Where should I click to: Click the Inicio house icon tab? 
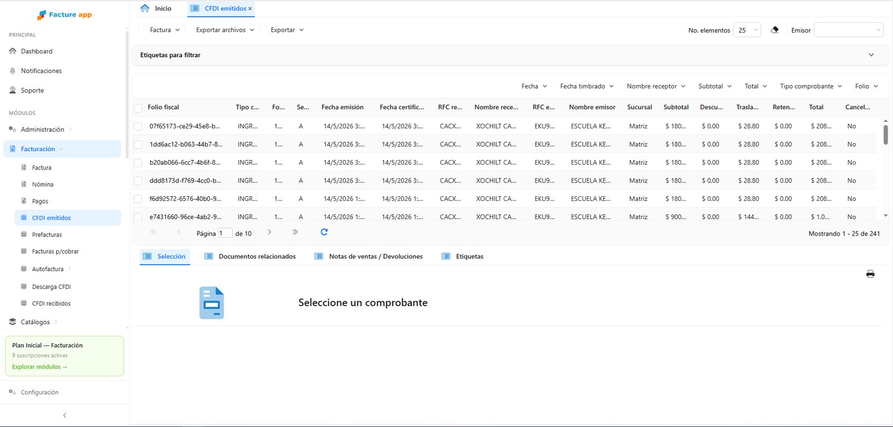pos(145,8)
